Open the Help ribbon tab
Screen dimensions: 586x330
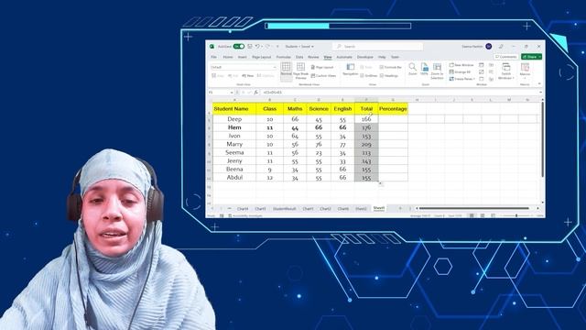click(x=382, y=57)
